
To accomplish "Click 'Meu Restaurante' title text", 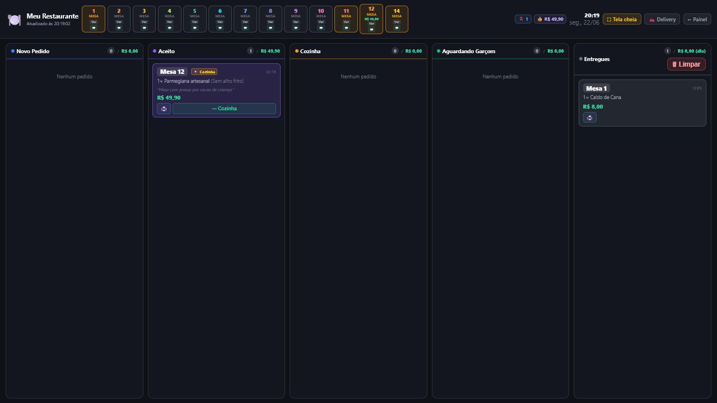I will [x=52, y=16].
